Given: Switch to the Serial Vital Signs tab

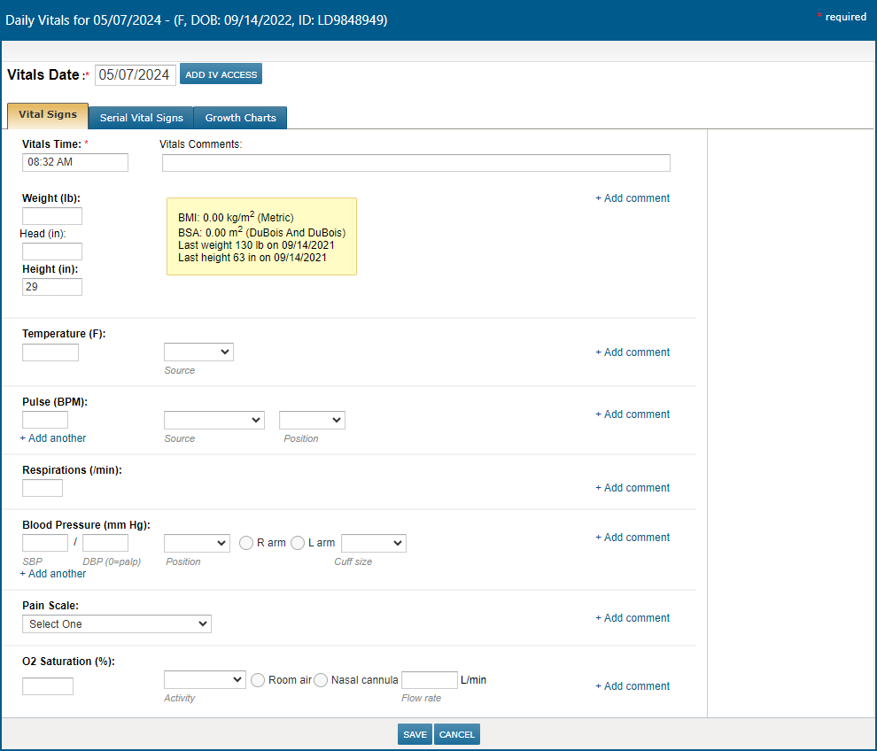Looking at the screenshot, I should pyautogui.click(x=142, y=118).
